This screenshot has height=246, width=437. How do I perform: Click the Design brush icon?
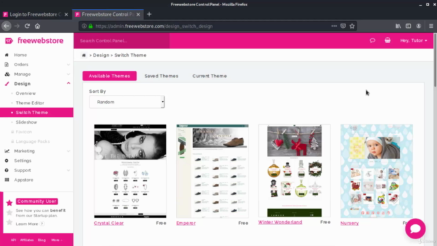(x=7, y=83)
